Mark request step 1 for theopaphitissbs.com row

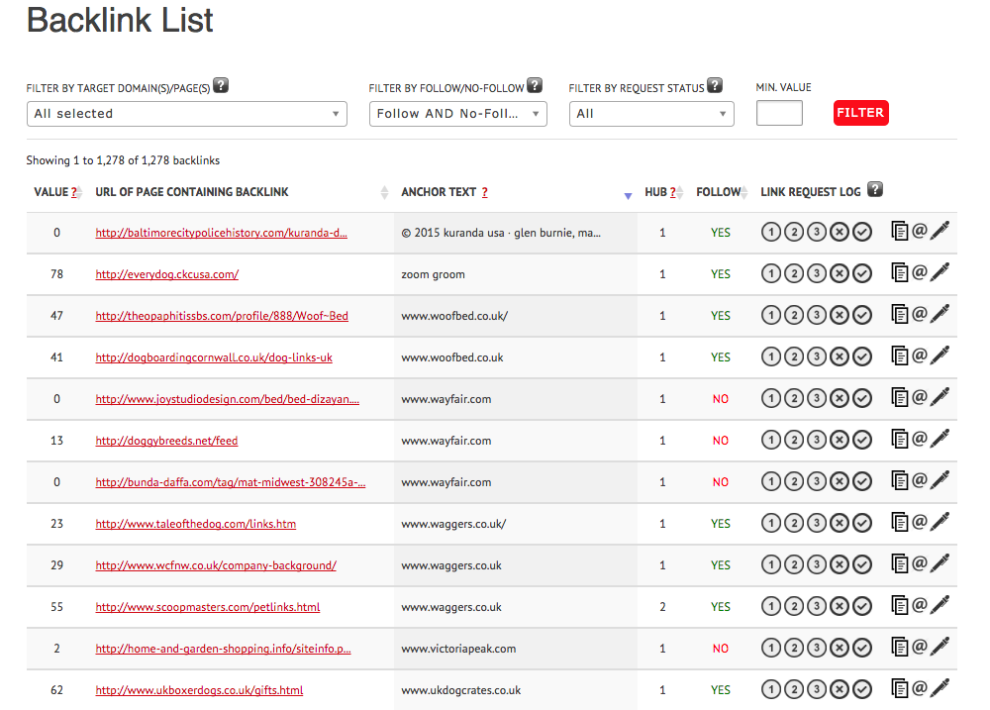tap(771, 315)
